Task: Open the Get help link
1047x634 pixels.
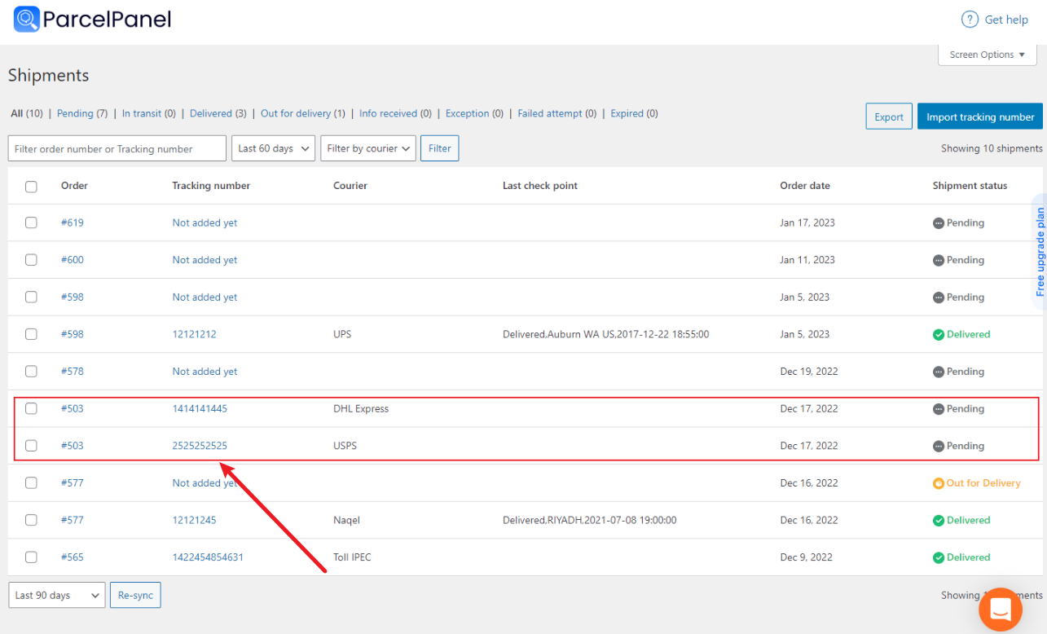Action: coord(1006,20)
